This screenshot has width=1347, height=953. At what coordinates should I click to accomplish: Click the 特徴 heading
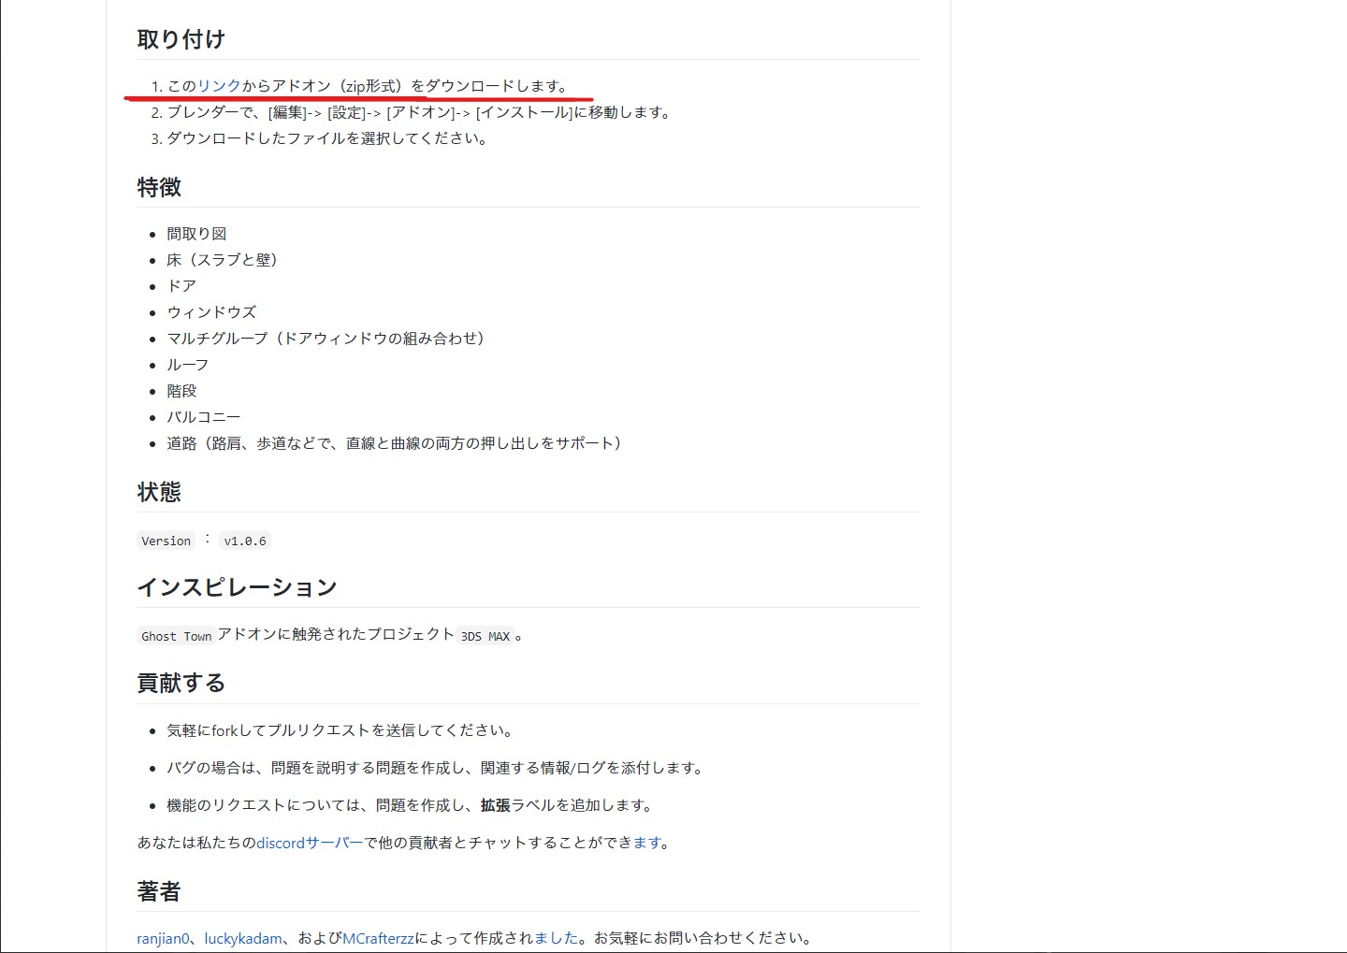(x=159, y=187)
